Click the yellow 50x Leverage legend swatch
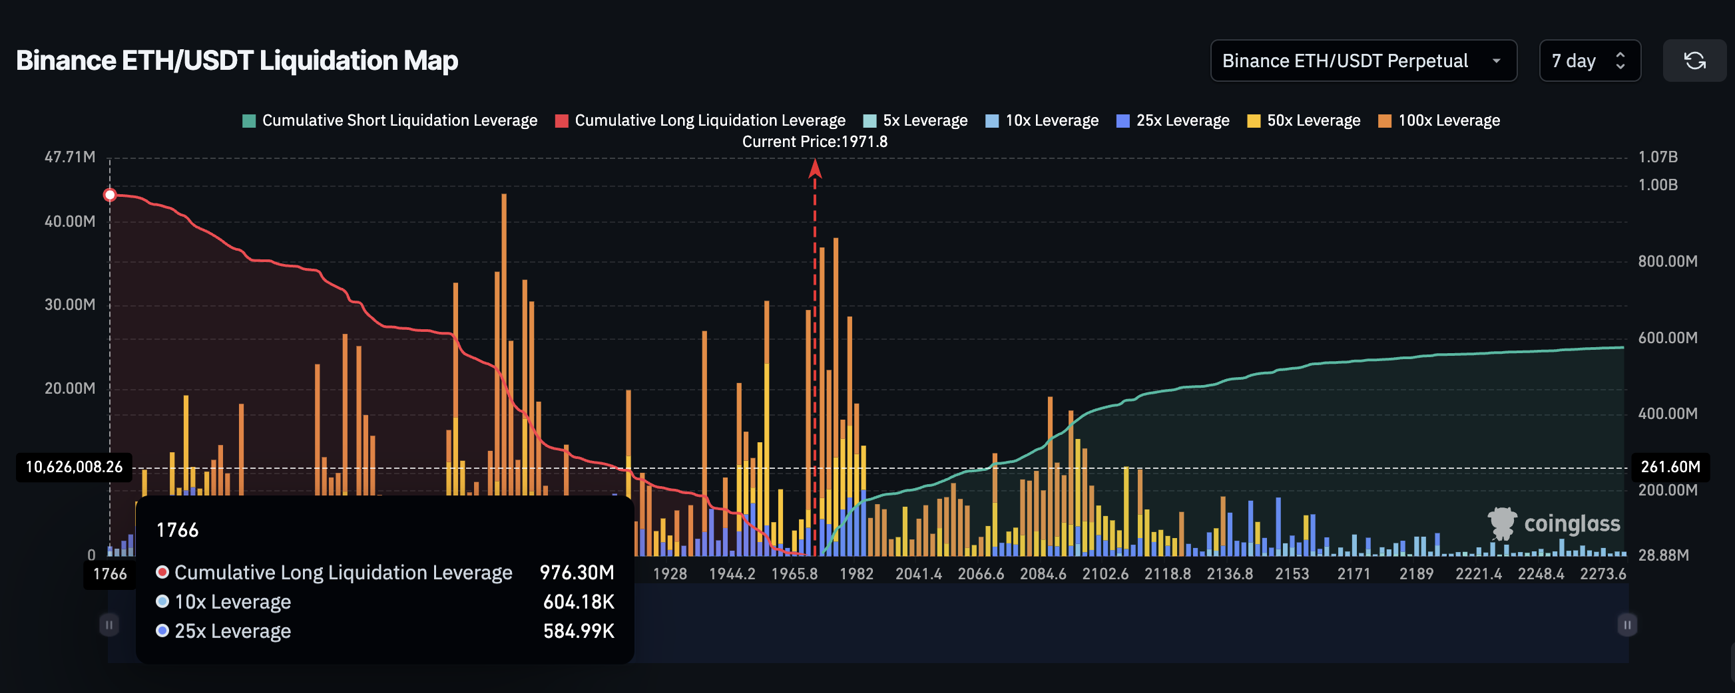The height and width of the screenshot is (693, 1735). pyautogui.click(x=1254, y=120)
